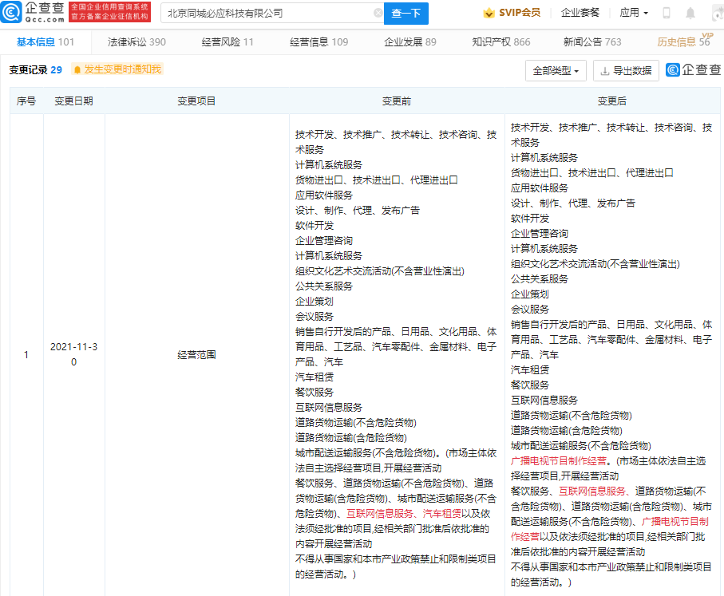Expand the 全部类型 filter dropdown
This screenshot has width=724, height=596.
[556, 71]
